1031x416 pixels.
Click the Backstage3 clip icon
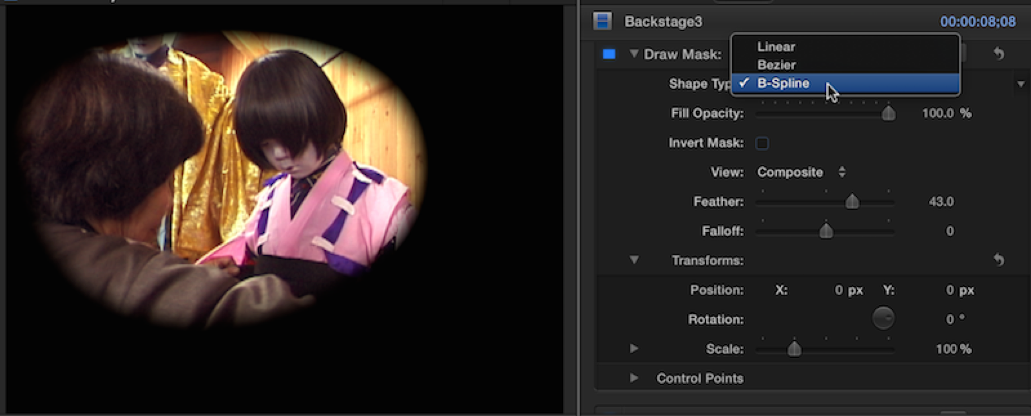(x=602, y=21)
